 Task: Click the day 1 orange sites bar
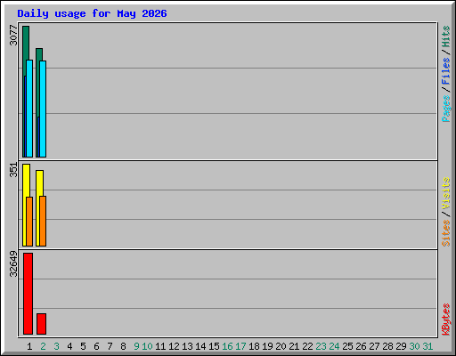[29, 222]
